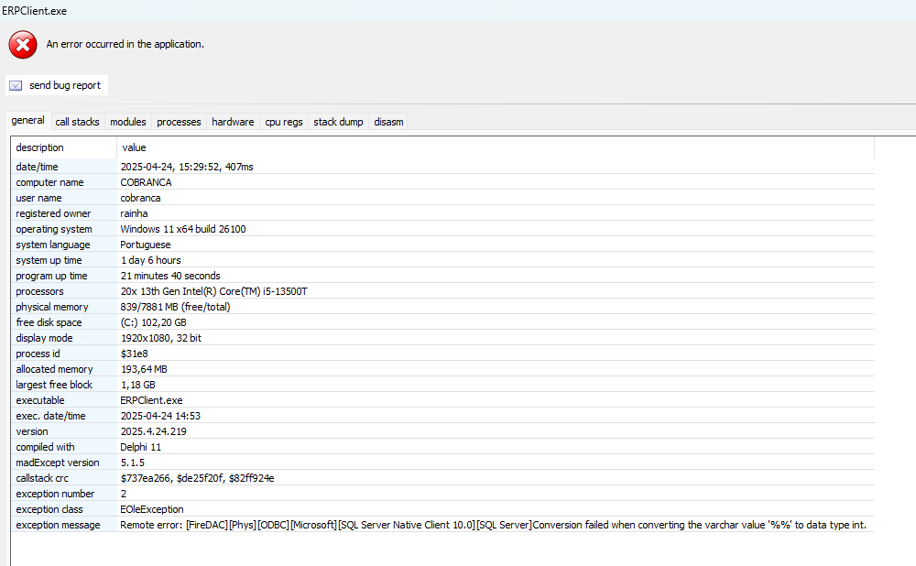Viewport: 916px width, 566px height.
Task: View the hardware tab
Action: (233, 122)
